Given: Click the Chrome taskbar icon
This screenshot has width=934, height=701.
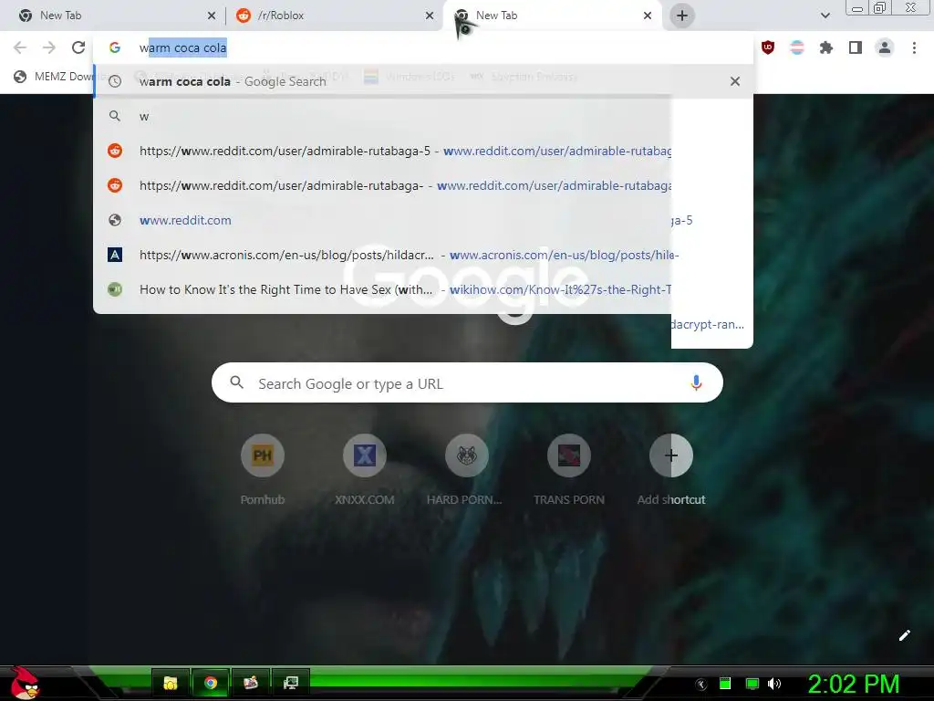Looking at the screenshot, I should [x=211, y=683].
